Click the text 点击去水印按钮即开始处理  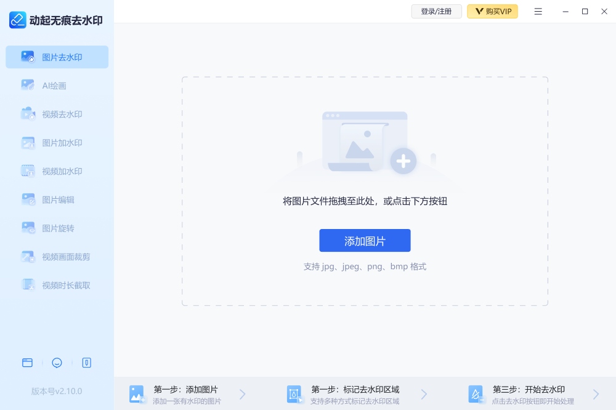tap(533, 401)
